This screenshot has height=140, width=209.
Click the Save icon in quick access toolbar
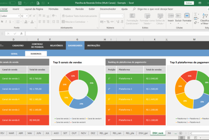(20, 3)
